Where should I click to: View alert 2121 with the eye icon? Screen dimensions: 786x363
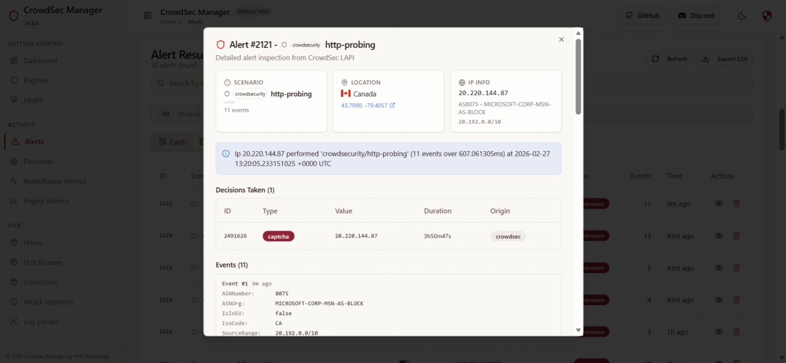click(718, 204)
